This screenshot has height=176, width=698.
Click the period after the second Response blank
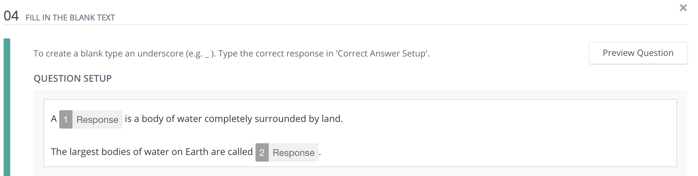[x=320, y=153]
